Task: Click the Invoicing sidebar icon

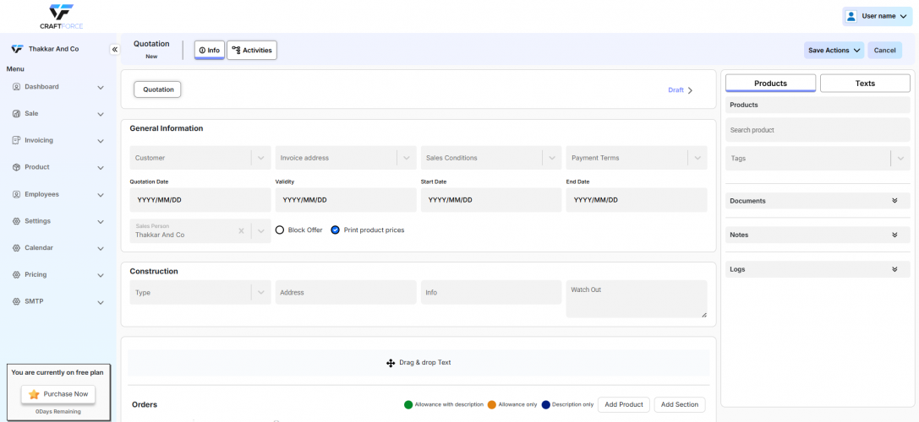Action: [16, 140]
